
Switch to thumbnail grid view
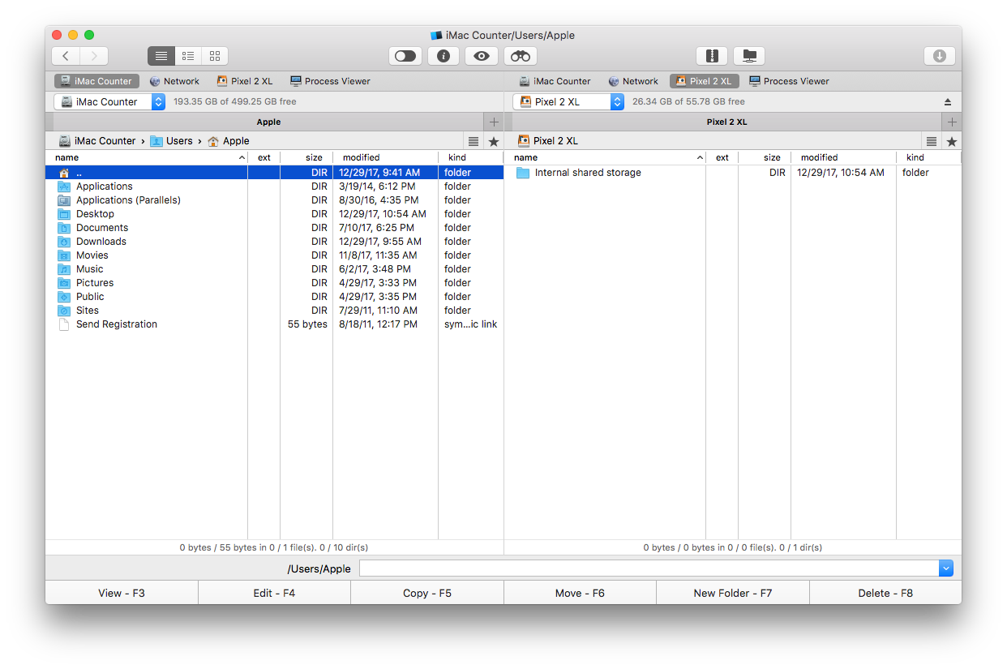(x=214, y=56)
